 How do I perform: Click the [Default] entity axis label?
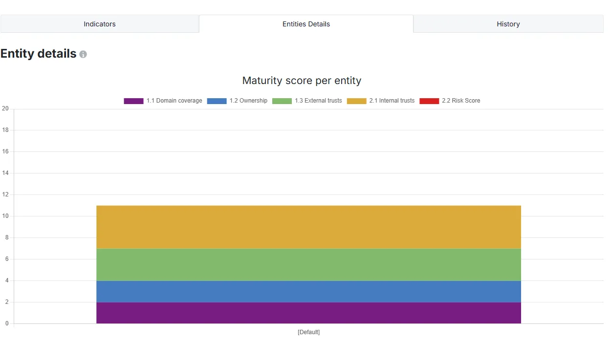pyautogui.click(x=308, y=332)
